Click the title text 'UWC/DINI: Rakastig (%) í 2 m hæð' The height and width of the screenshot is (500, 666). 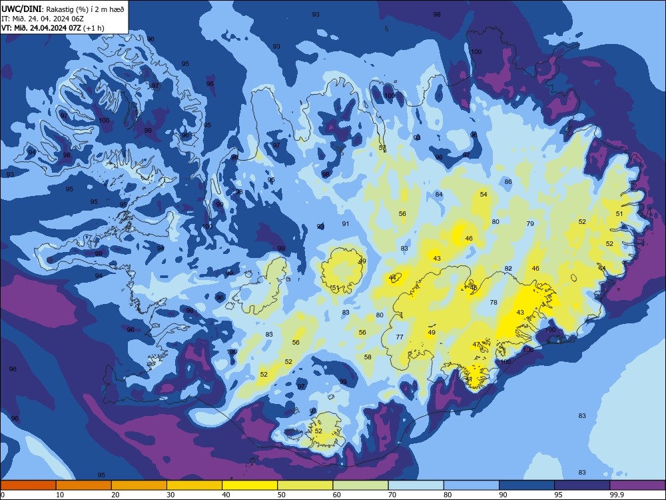point(63,9)
